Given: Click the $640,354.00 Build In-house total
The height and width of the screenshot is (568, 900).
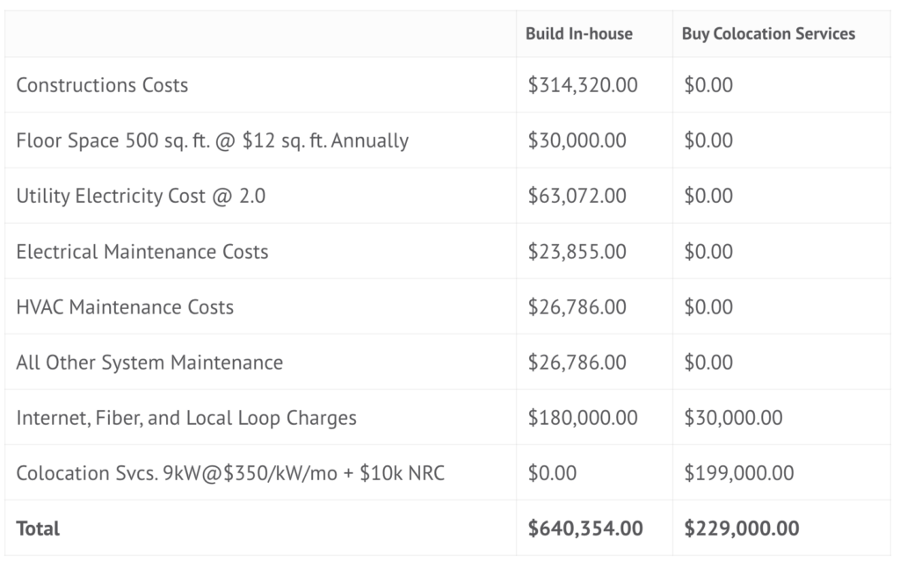Looking at the screenshot, I should tap(584, 528).
